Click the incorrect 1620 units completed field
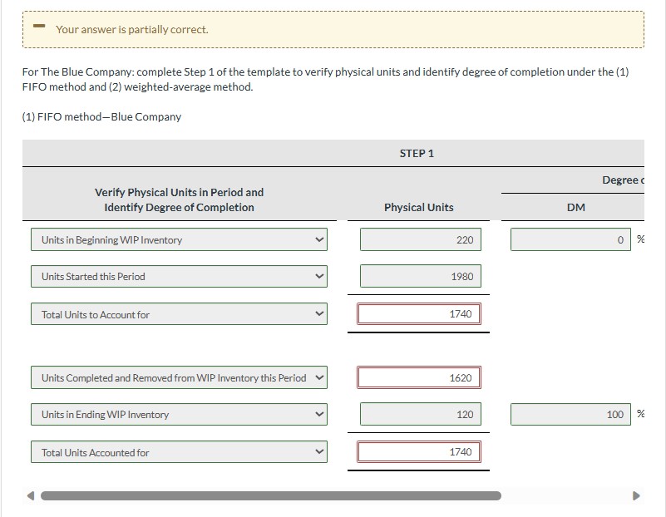Screen dimensions: 666x517 pyautogui.click(x=418, y=377)
